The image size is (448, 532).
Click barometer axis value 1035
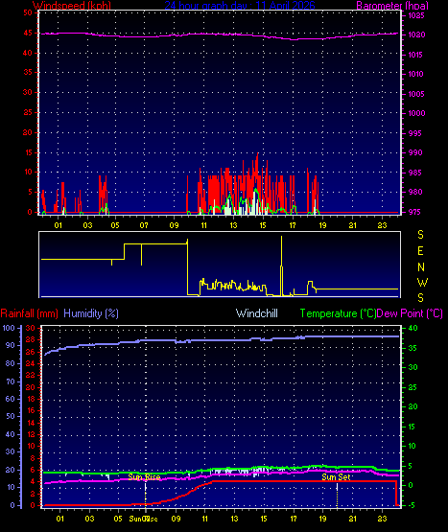pyautogui.click(x=416, y=15)
